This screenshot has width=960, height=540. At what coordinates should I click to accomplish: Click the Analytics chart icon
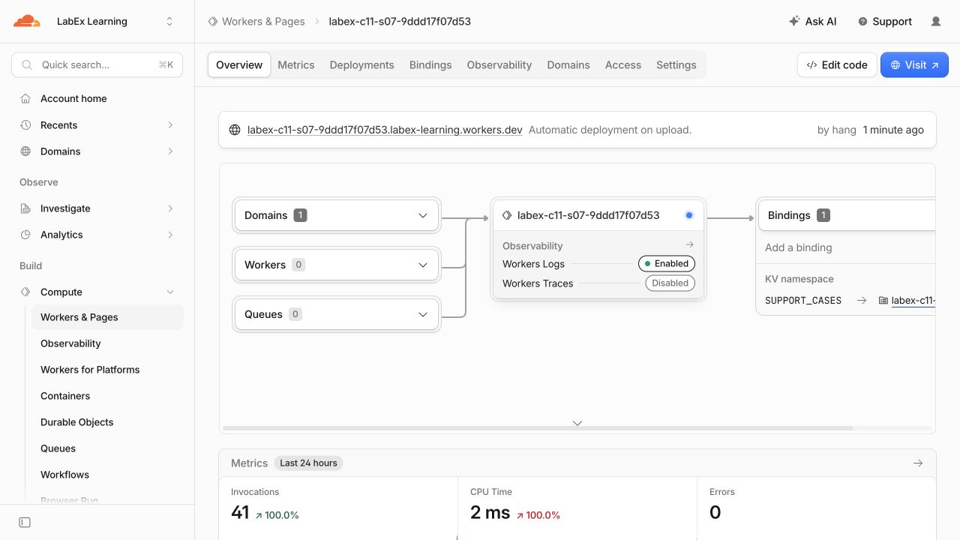pos(25,235)
